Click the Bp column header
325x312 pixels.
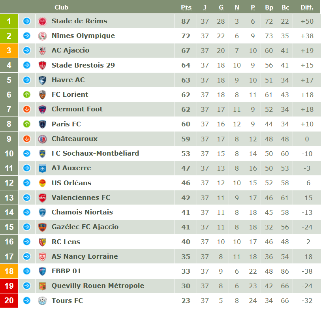click(x=269, y=8)
